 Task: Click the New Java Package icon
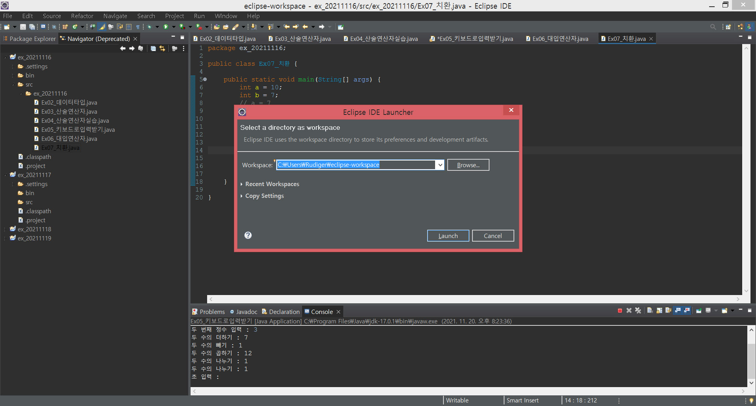65,27
